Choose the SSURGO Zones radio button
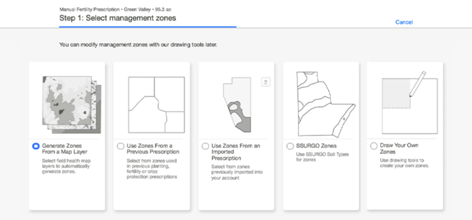Image resolution: width=472 pixels, height=220 pixels. coord(290,146)
